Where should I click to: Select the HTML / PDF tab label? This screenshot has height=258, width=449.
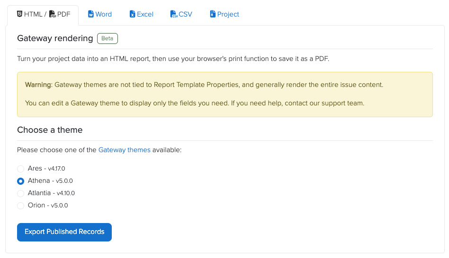43,14
